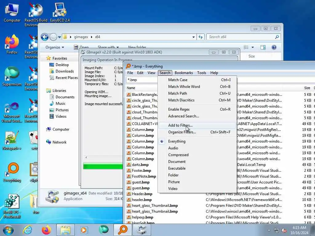This screenshot has width=315, height=236.
Task: Open Windows Media Player from the taskbar
Action: (x=84, y=230)
